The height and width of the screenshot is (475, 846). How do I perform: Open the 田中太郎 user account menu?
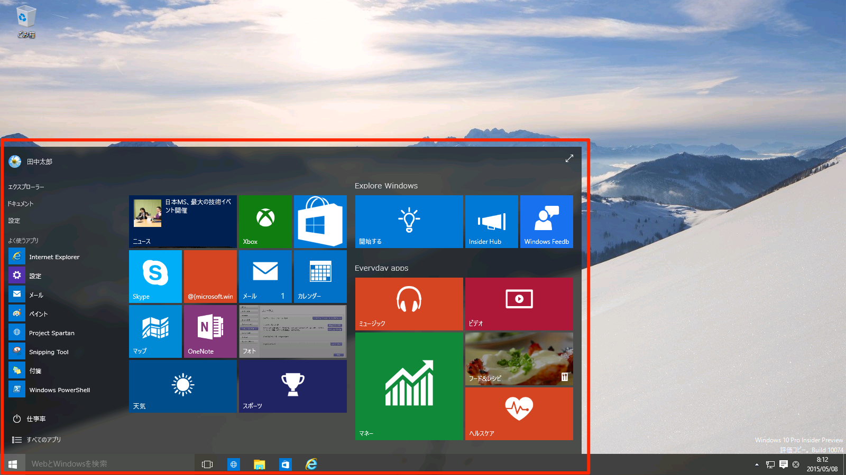pyautogui.click(x=31, y=161)
